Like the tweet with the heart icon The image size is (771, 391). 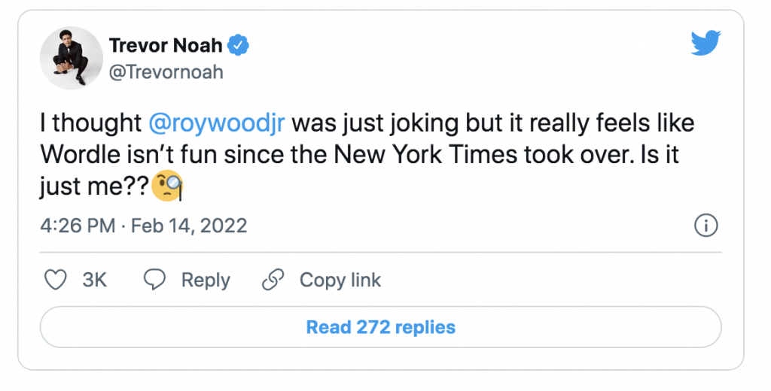pyautogui.click(x=56, y=280)
